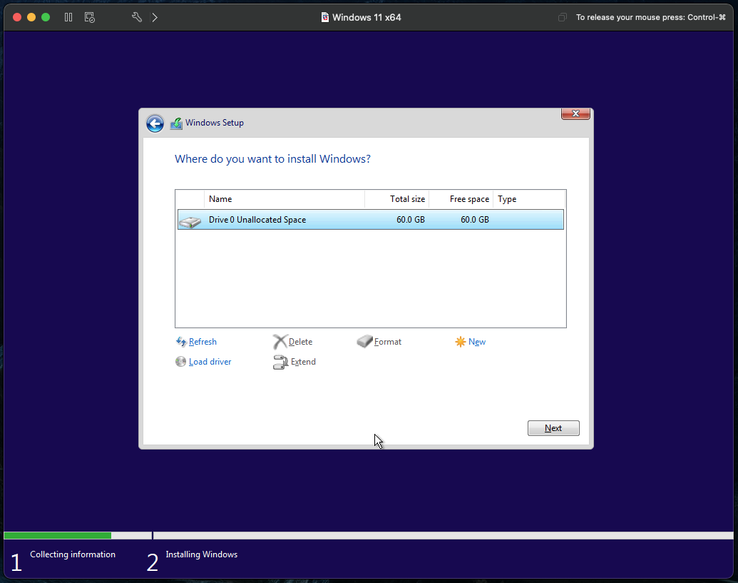Click the Installing Windows step label
The width and height of the screenshot is (738, 583).
[202, 554]
